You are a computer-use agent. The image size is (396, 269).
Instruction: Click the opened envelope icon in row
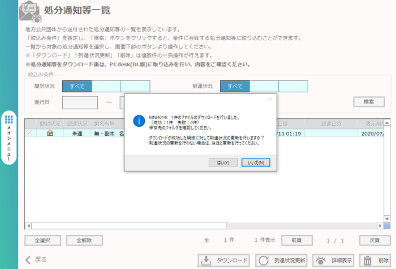[x=50, y=133]
